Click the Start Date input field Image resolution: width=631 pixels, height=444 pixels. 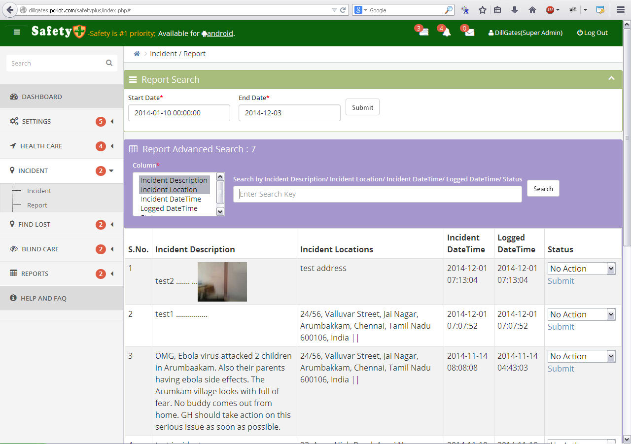point(179,112)
